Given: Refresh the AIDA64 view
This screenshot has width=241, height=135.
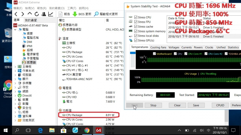Looking at the screenshot, I should [36, 14].
